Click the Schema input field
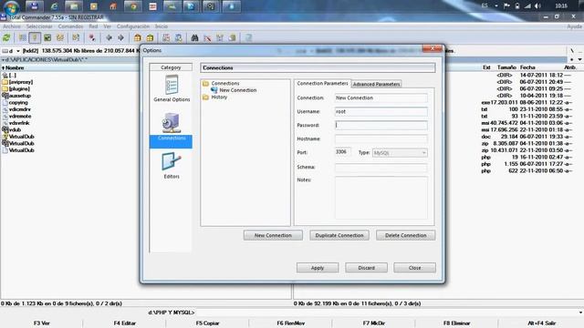Screen dimensions: 584x328 (381, 167)
